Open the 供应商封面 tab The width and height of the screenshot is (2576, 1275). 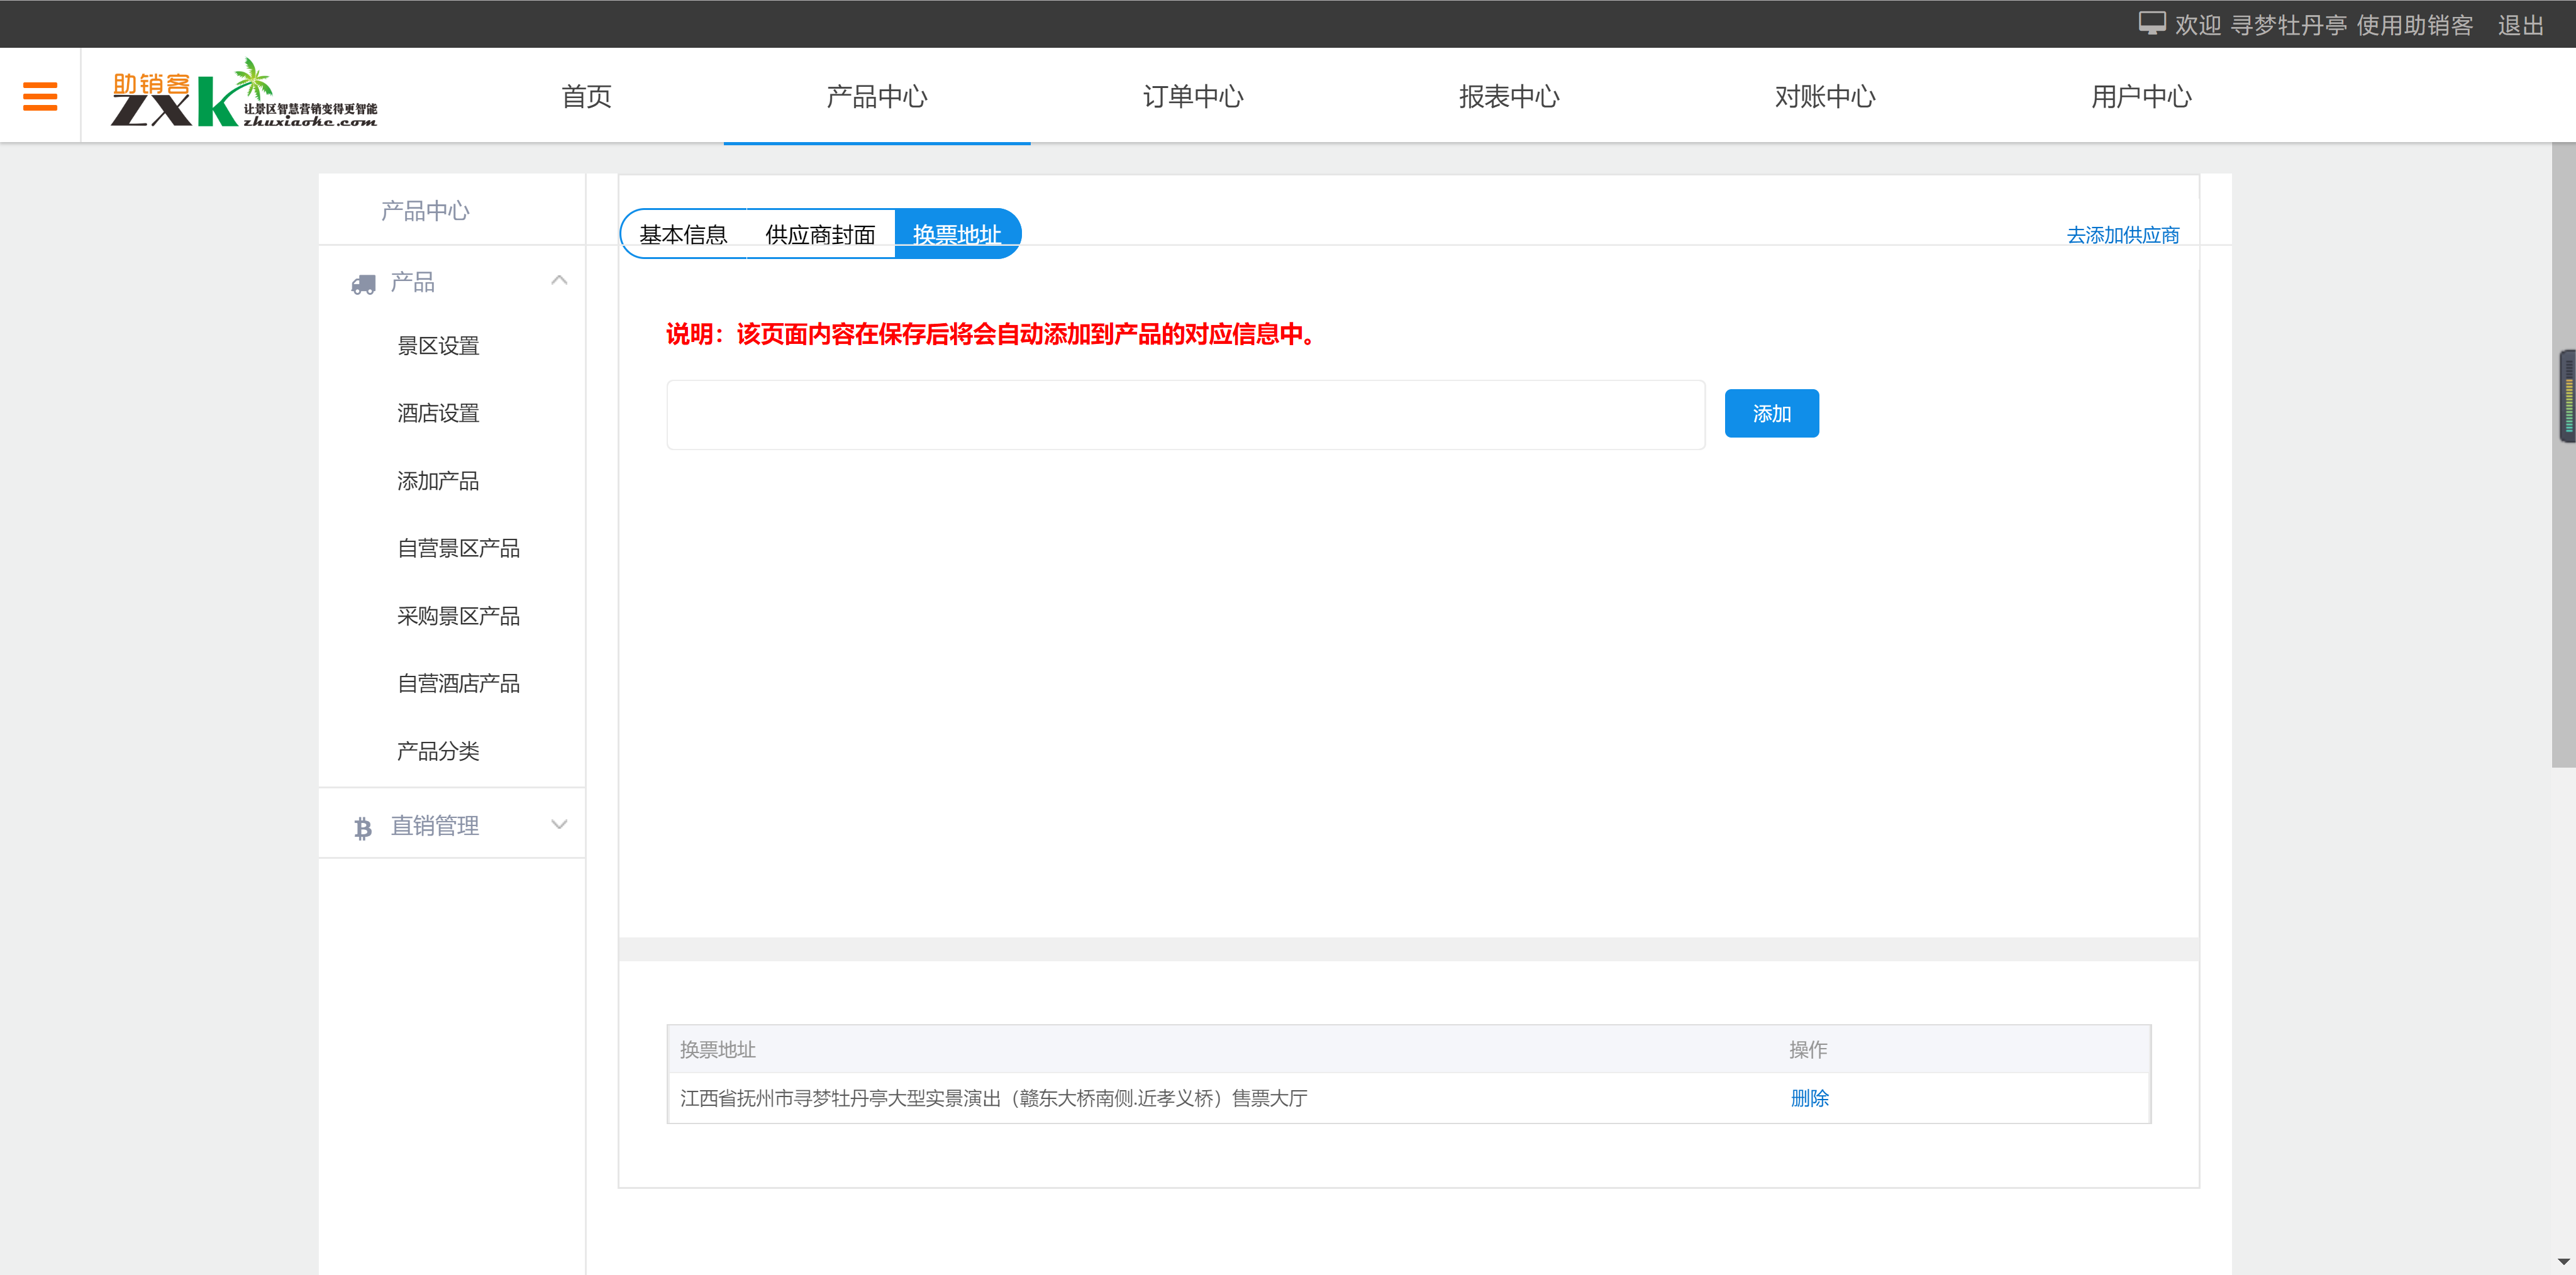tap(820, 234)
